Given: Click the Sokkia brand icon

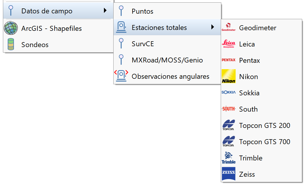Looking at the screenshot, I should tap(229, 93).
